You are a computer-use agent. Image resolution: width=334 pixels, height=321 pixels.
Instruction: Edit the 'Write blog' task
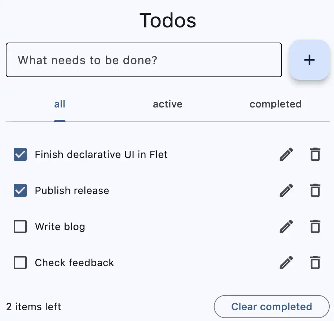(x=286, y=227)
